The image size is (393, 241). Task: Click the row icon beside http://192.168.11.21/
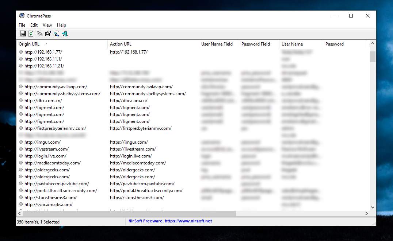(21, 66)
